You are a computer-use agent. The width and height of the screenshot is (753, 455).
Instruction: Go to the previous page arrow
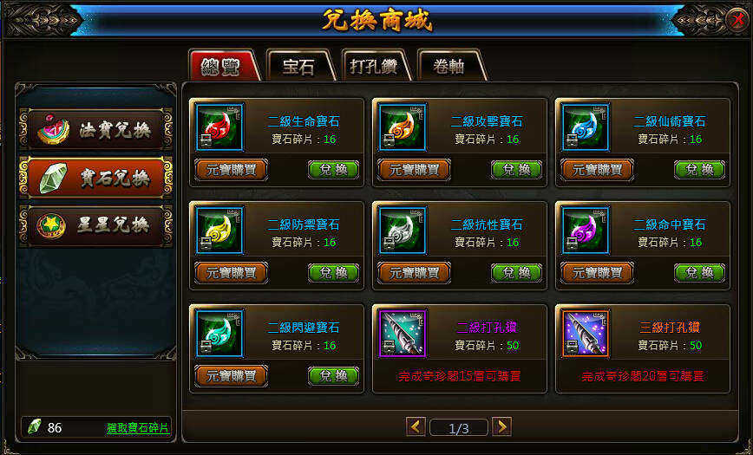[416, 426]
